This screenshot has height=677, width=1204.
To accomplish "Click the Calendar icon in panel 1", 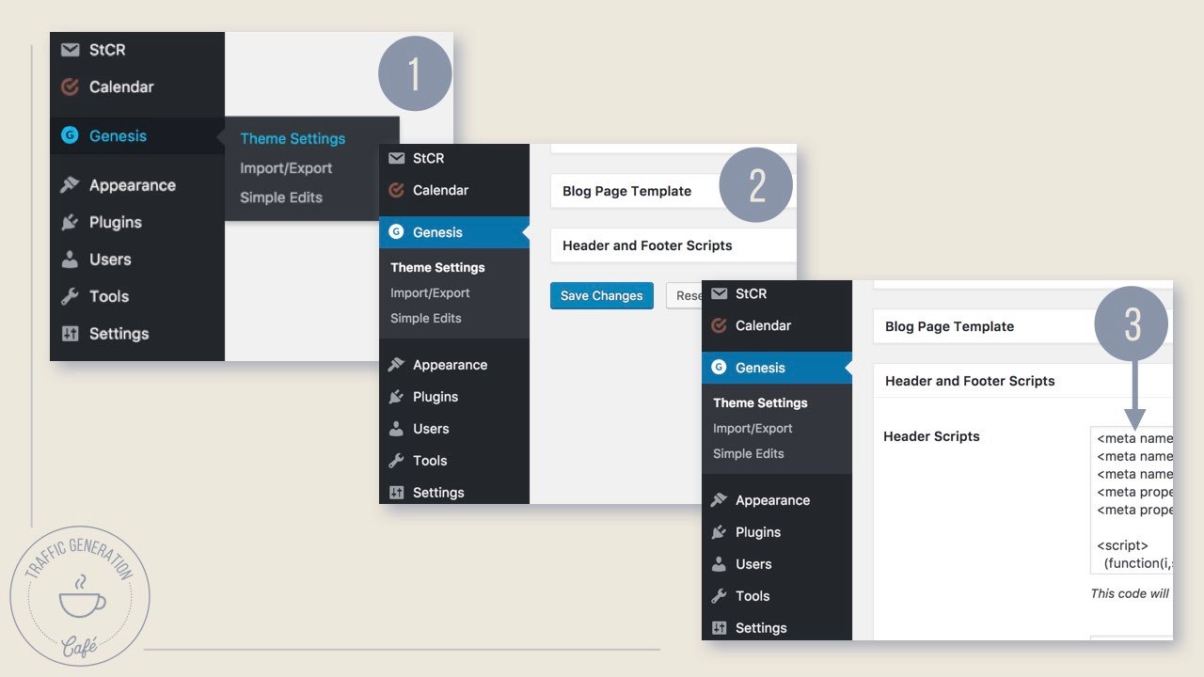I will pyautogui.click(x=70, y=87).
